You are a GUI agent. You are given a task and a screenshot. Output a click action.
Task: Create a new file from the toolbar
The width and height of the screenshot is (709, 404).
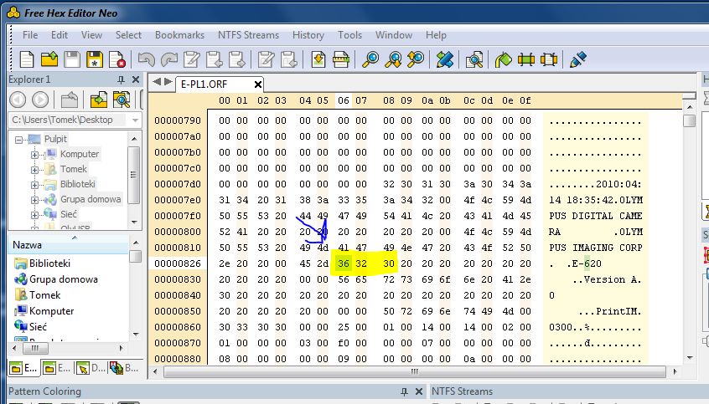[28, 59]
